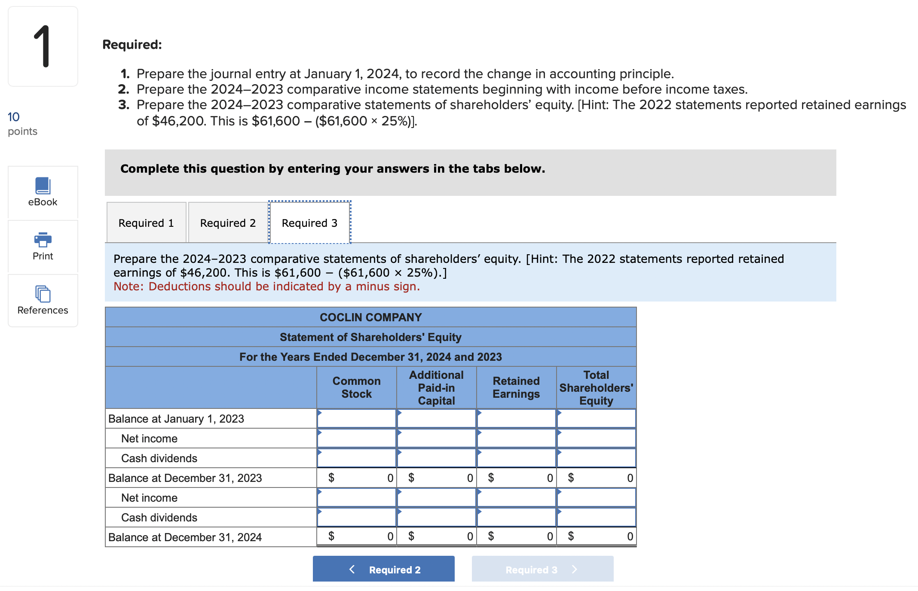This screenshot has height=591, width=918.
Task: Click Total Shareholders' Equity cell for first Net income row
Action: (596, 438)
